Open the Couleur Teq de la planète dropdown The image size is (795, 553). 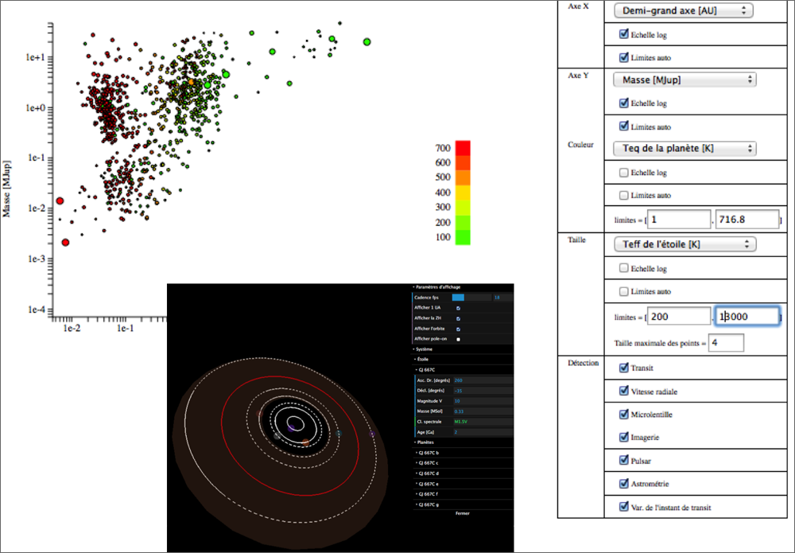tap(684, 149)
